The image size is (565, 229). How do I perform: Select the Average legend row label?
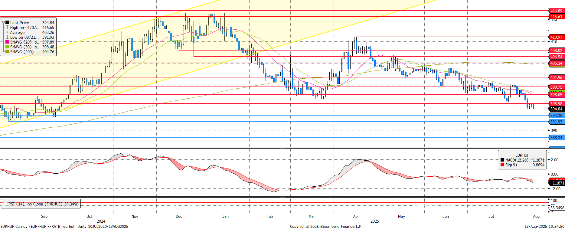click(17, 32)
